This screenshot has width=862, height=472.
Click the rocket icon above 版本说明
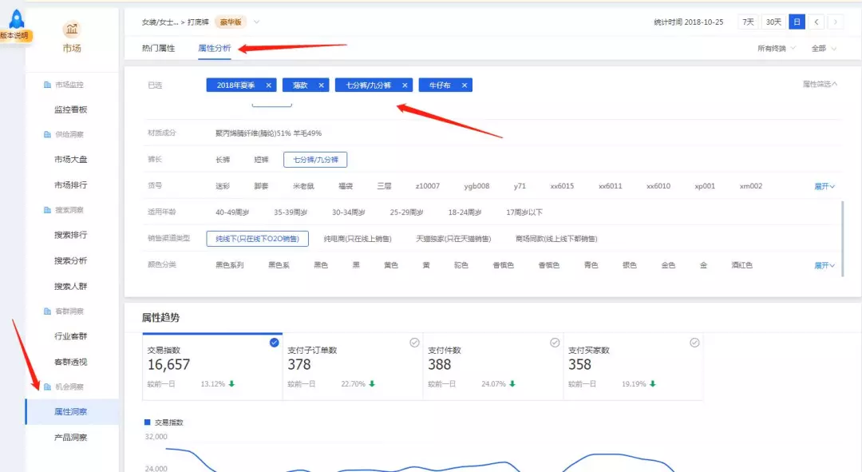tap(17, 18)
